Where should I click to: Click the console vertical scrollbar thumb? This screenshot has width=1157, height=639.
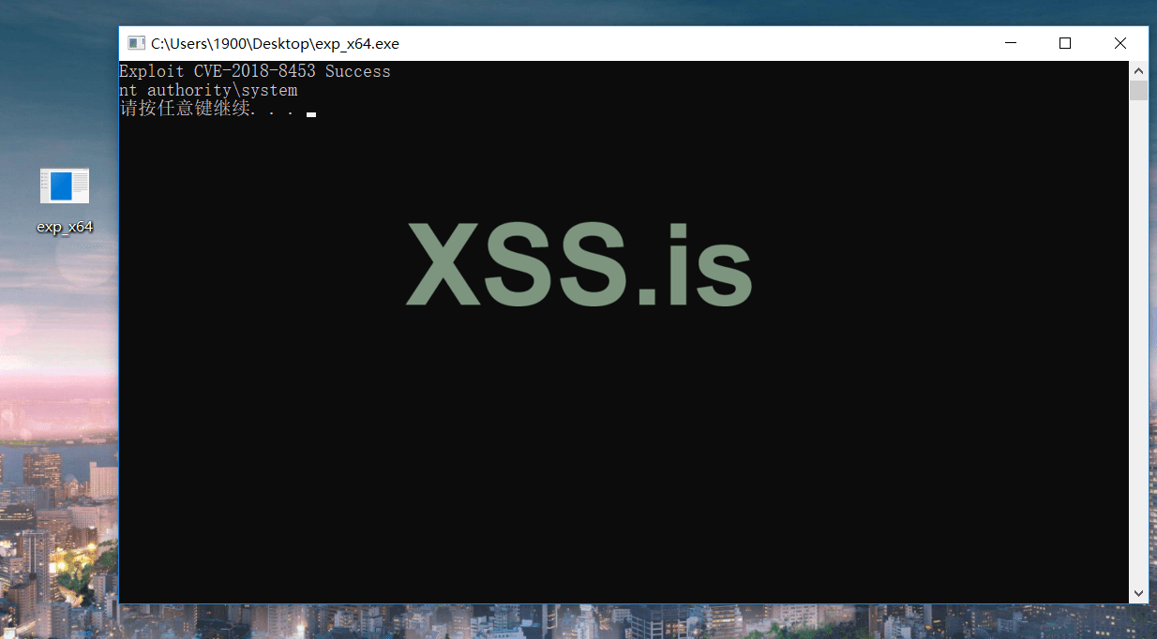tap(1139, 90)
